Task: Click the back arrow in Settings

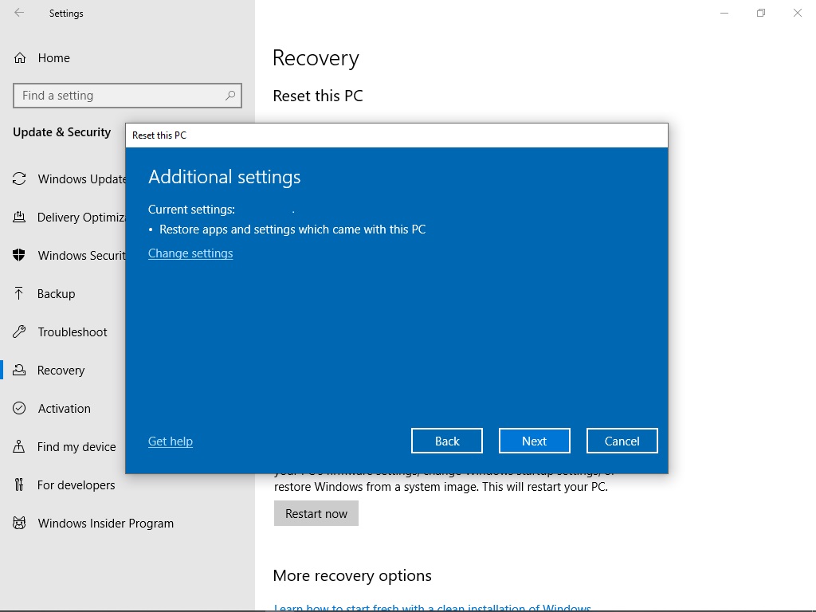Action: (19, 13)
